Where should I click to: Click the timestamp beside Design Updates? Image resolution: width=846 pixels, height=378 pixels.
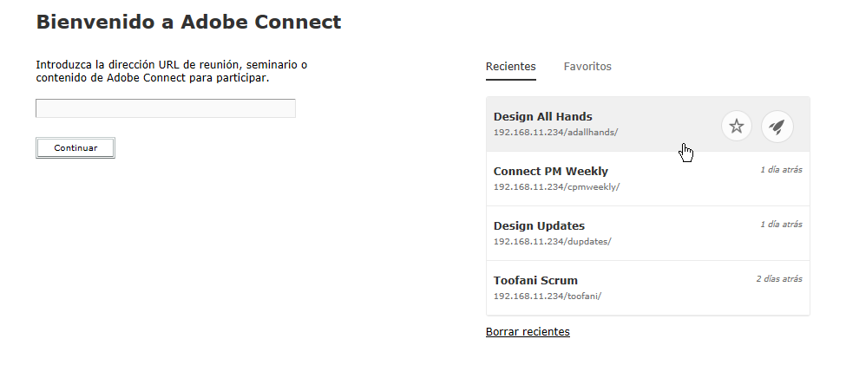(x=781, y=225)
